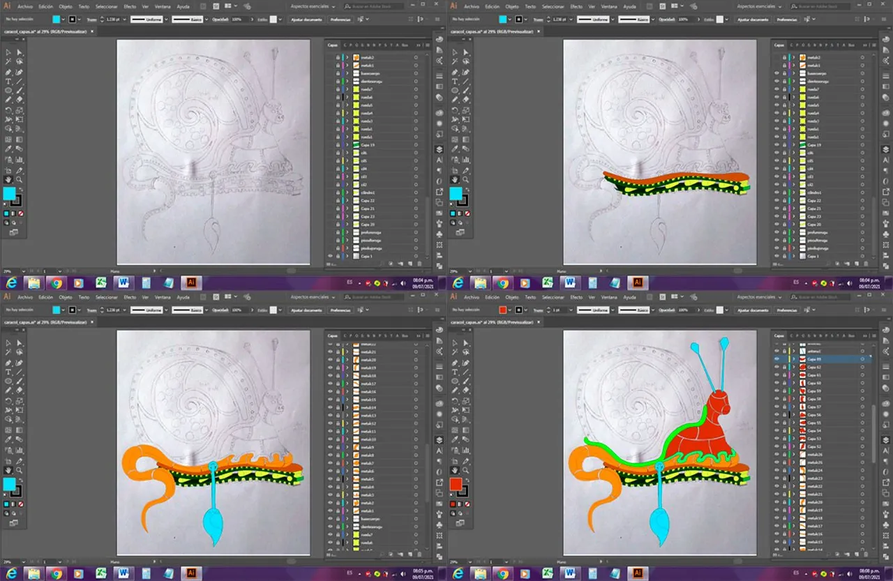Toggle visibility of Capa 60 in the red-snail-head window
This screenshot has height=581, width=893.
point(776,382)
